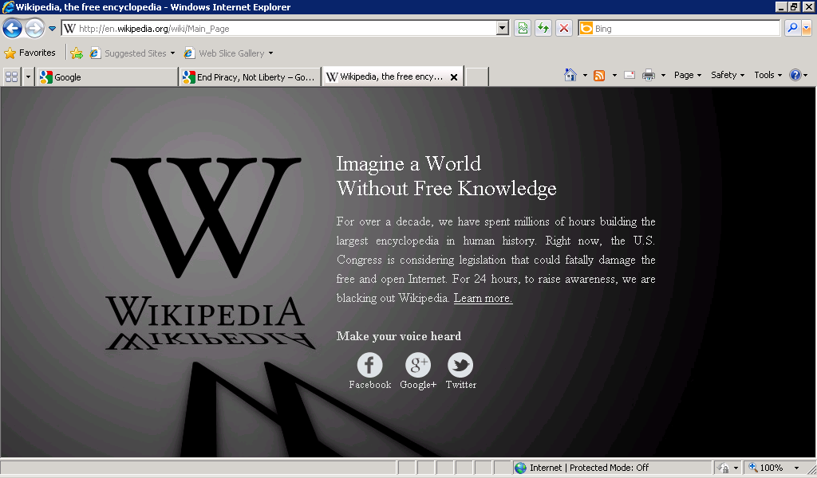This screenshot has width=817, height=478.
Task: Click the Imagine a World headline text
Action: pos(408,164)
